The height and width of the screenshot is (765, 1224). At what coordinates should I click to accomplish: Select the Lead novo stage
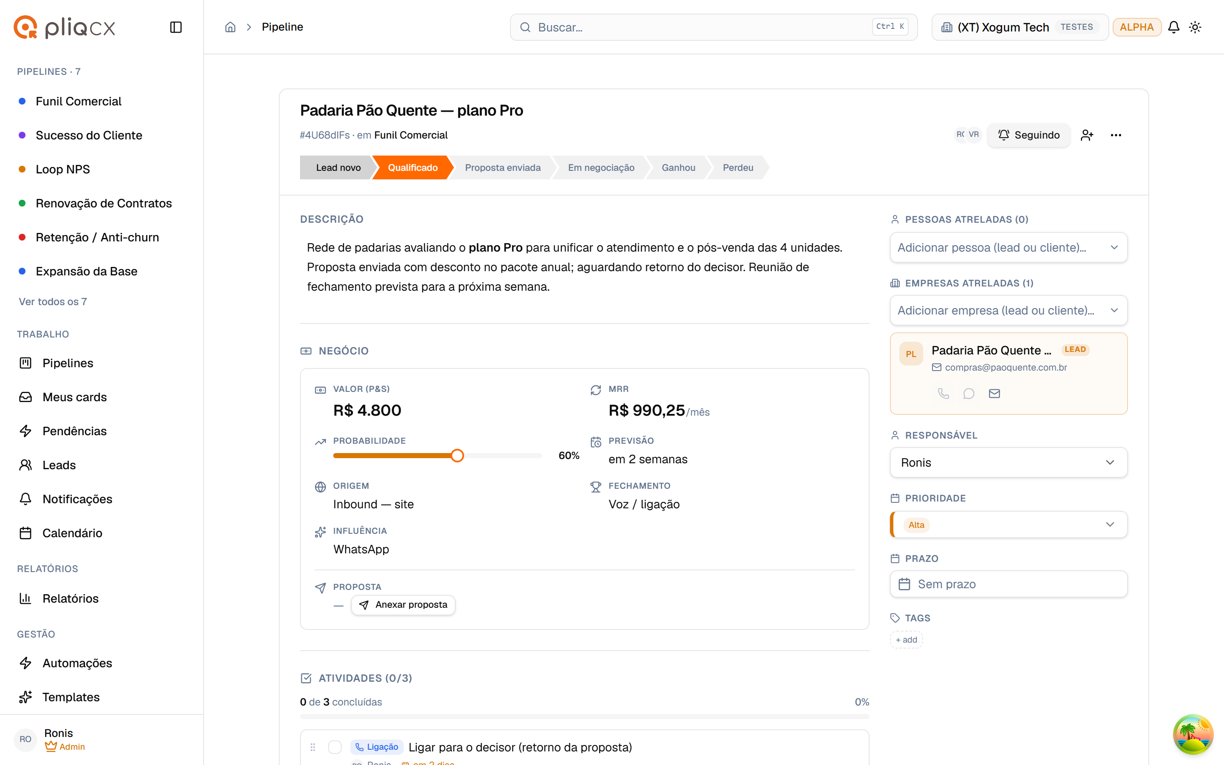click(x=338, y=167)
